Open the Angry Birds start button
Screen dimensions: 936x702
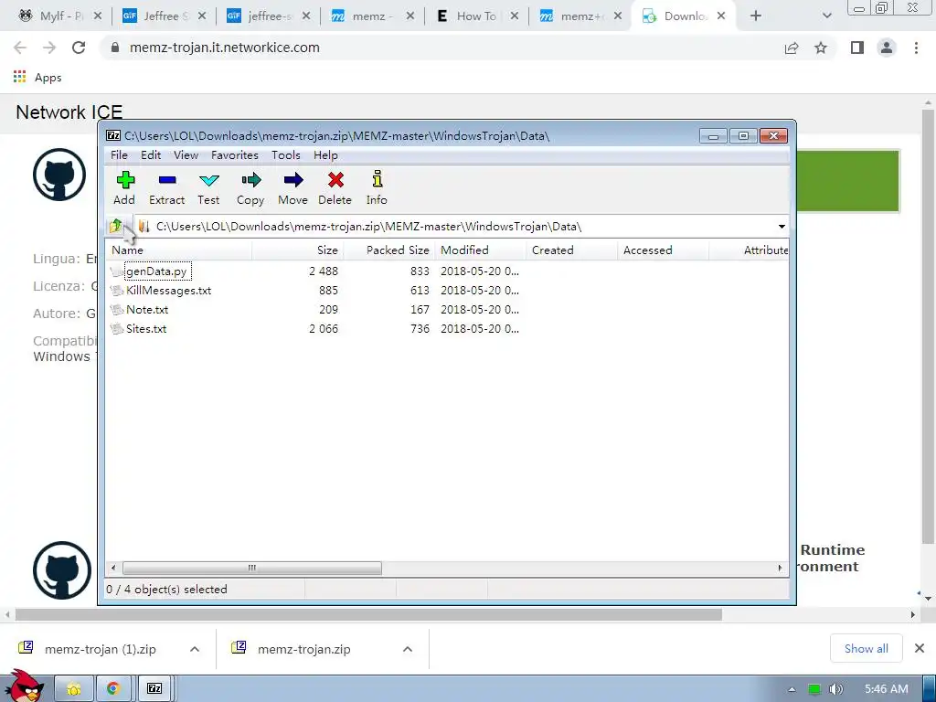(x=24, y=686)
